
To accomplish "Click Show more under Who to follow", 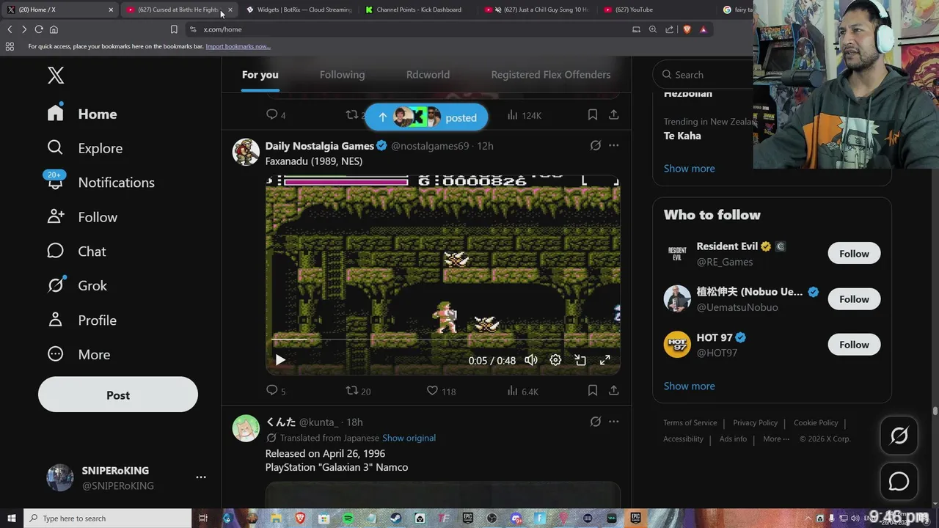I will (689, 386).
